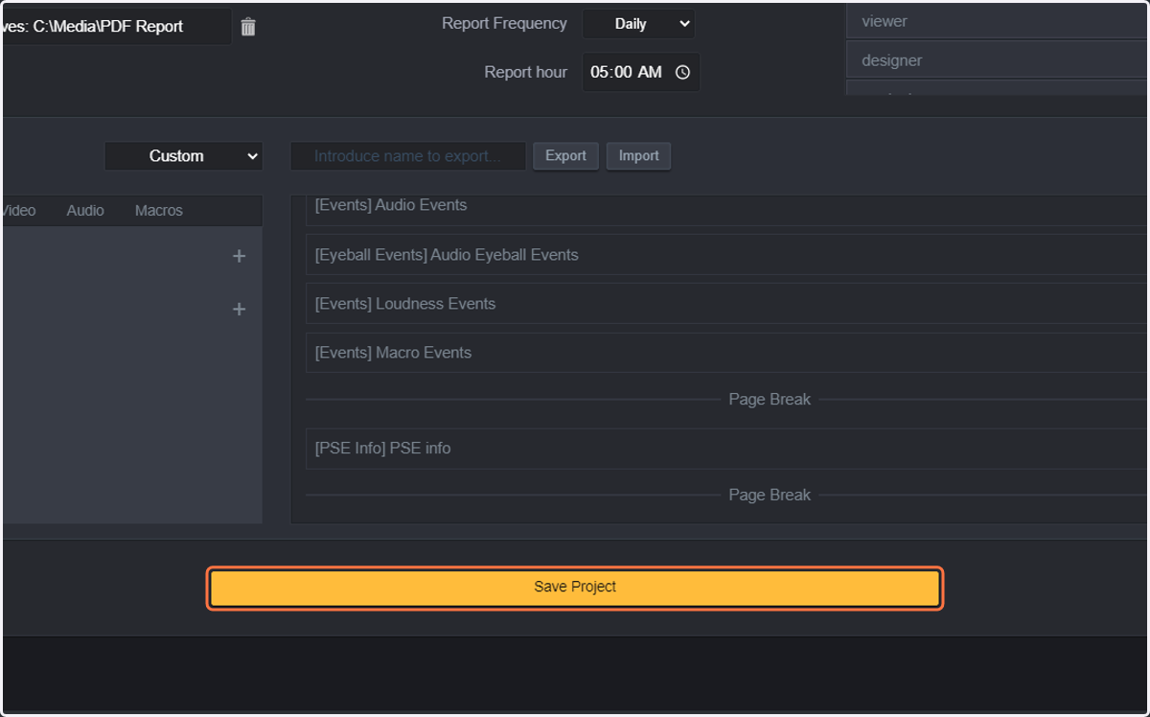
Task: Select the [Events] Loudness Events row
Action: pos(727,304)
